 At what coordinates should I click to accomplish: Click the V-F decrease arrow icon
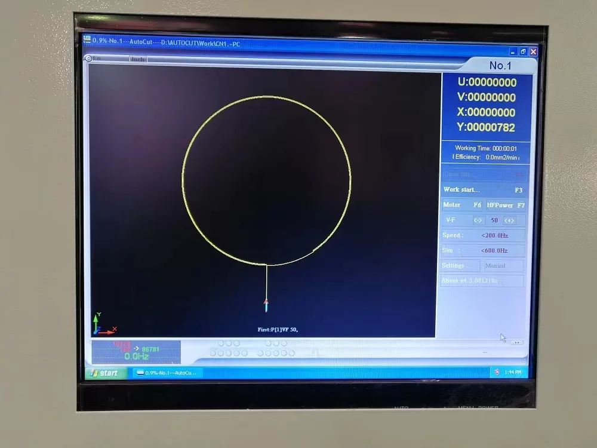478,220
